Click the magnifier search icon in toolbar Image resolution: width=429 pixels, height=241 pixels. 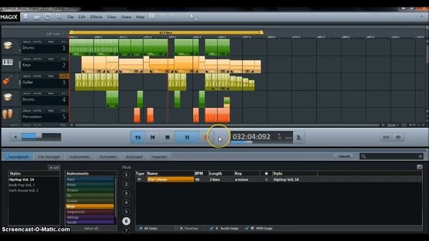pos(58,17)
